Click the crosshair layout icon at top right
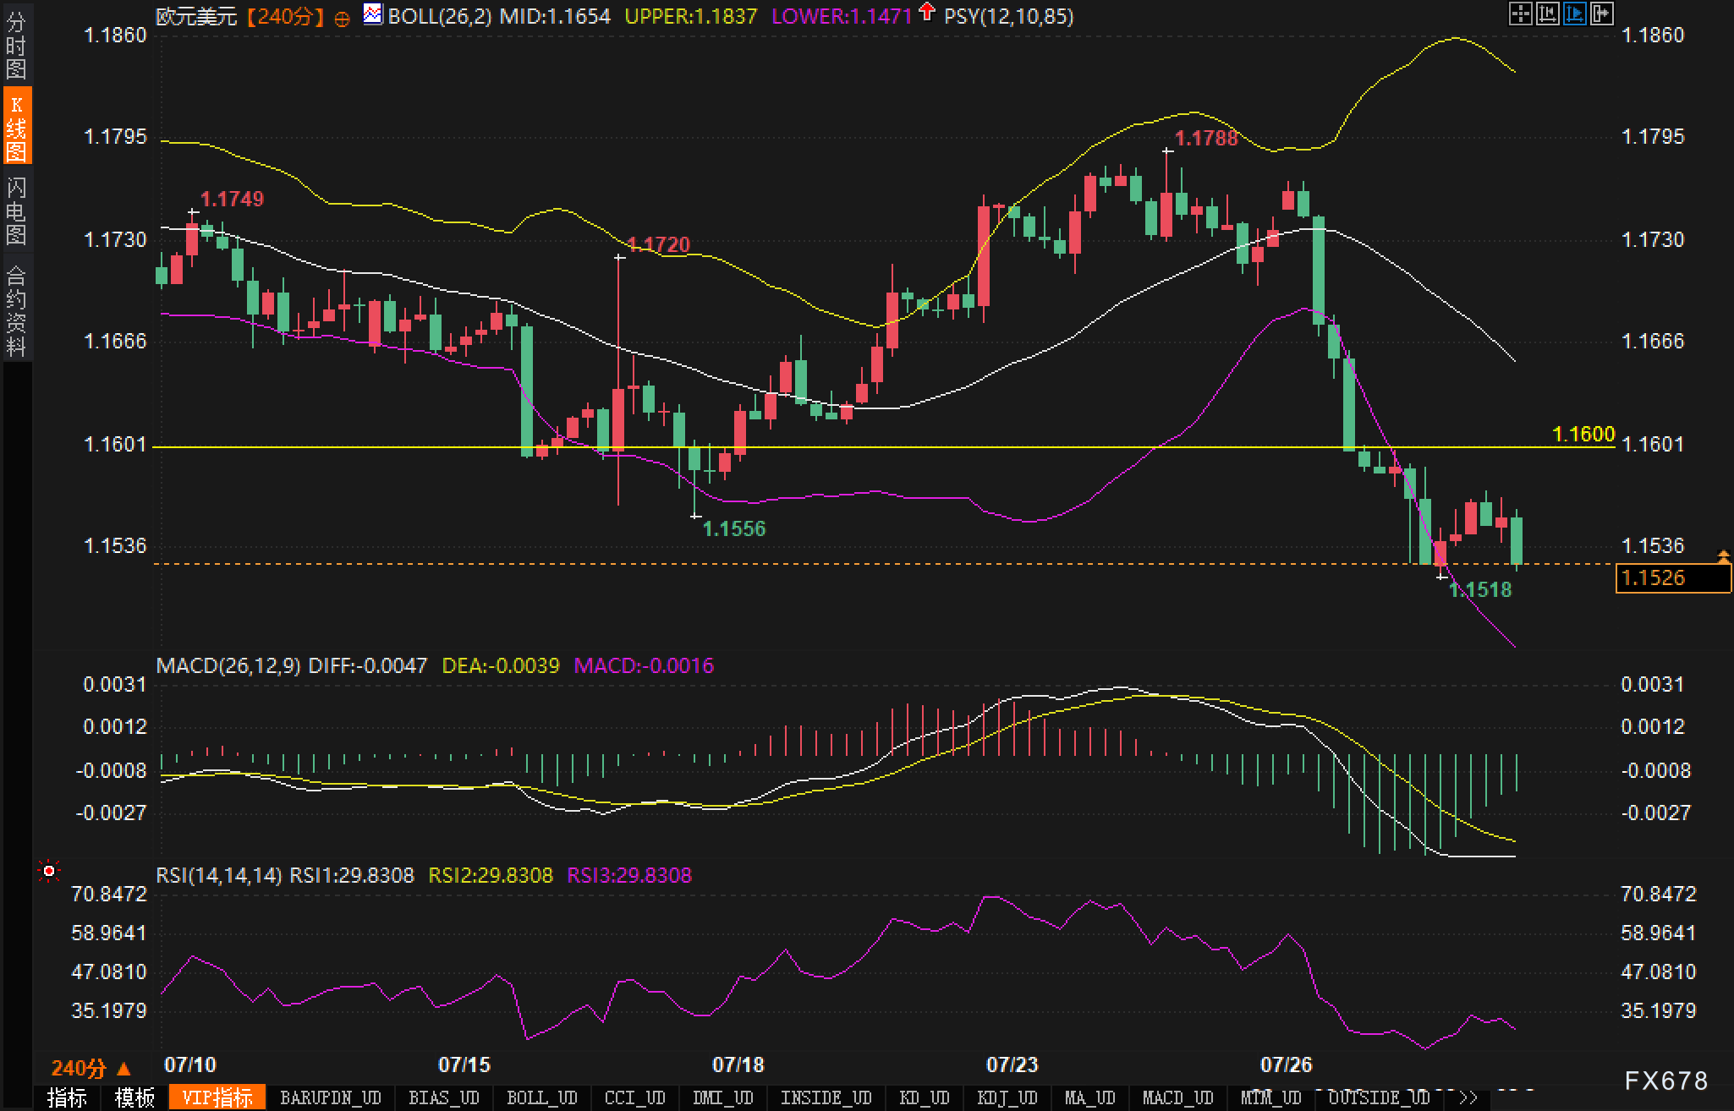The height and width of the screenshot is (1111, 1734). (1520, 14)
